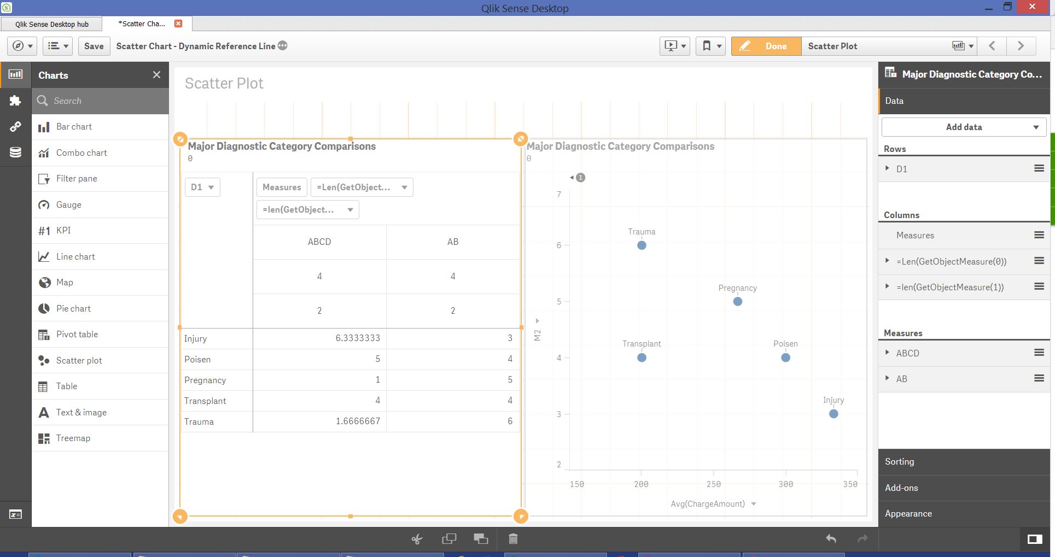The width and height of the screenshot is (1055, 557).
Task: Copy the selected chart using copy icon
Action: (448, 538)
